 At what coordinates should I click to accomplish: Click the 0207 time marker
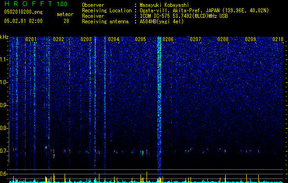[196, 39]
